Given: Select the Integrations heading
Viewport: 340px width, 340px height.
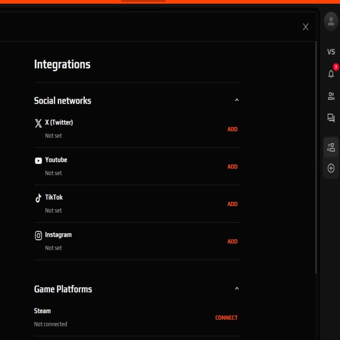Looking at the screenshot, I should click(62, 64).
